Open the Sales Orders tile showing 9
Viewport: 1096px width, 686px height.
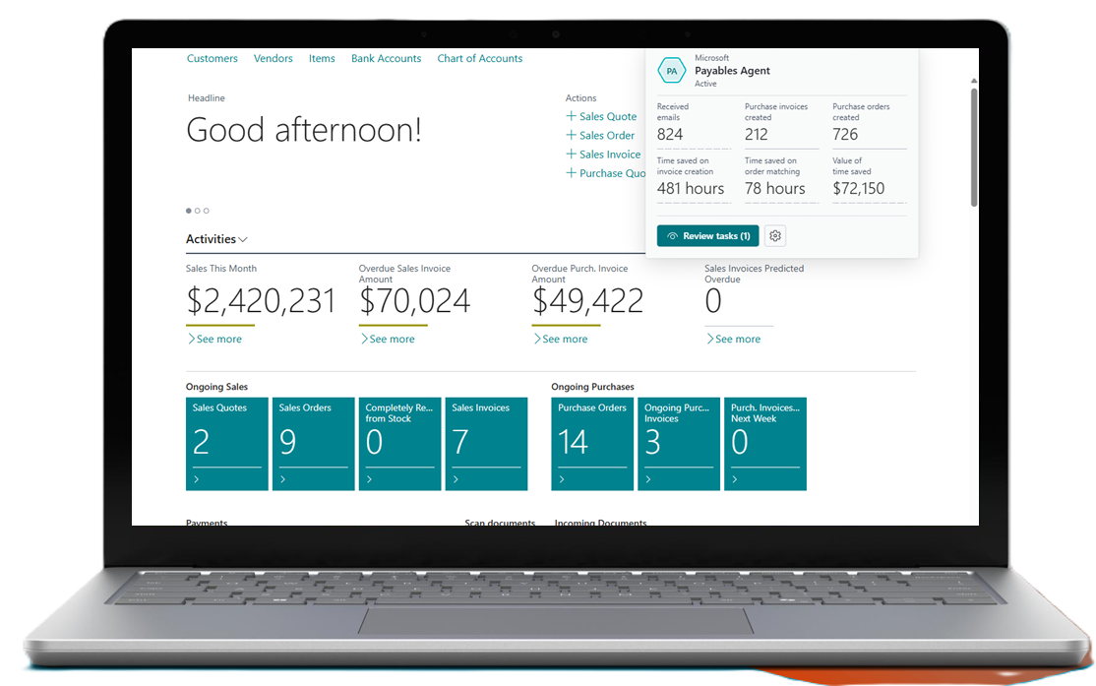coord(313,443)
